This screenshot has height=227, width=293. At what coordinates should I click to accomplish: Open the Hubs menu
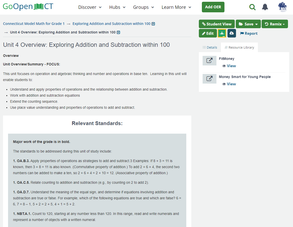pyautogui.click(x=117, y=7)
